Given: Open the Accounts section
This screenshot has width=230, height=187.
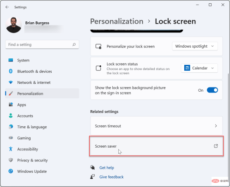Looking at the screenshot, I should [x=42, y=116].
